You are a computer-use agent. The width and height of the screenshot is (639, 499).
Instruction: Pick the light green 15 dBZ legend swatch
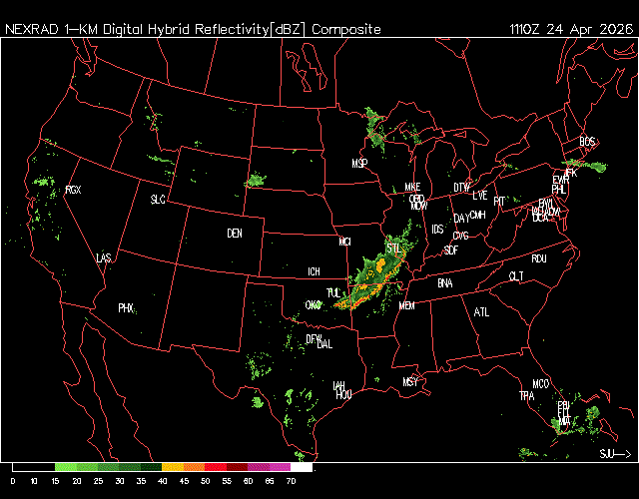(65, 467)
